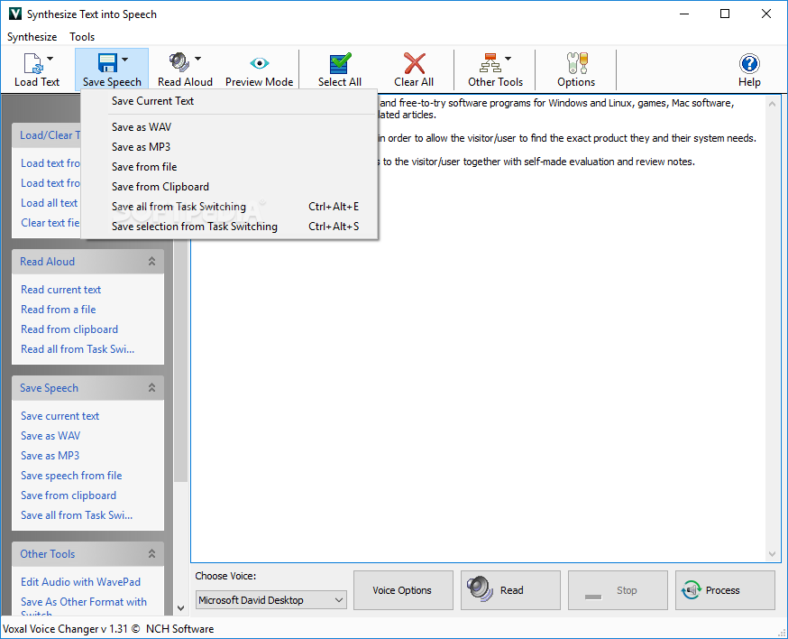Image resolution: width=788 pixels, height=639 pixels.
Task: Click the Load/Clear Text section header
Action: tap(46, 135)
